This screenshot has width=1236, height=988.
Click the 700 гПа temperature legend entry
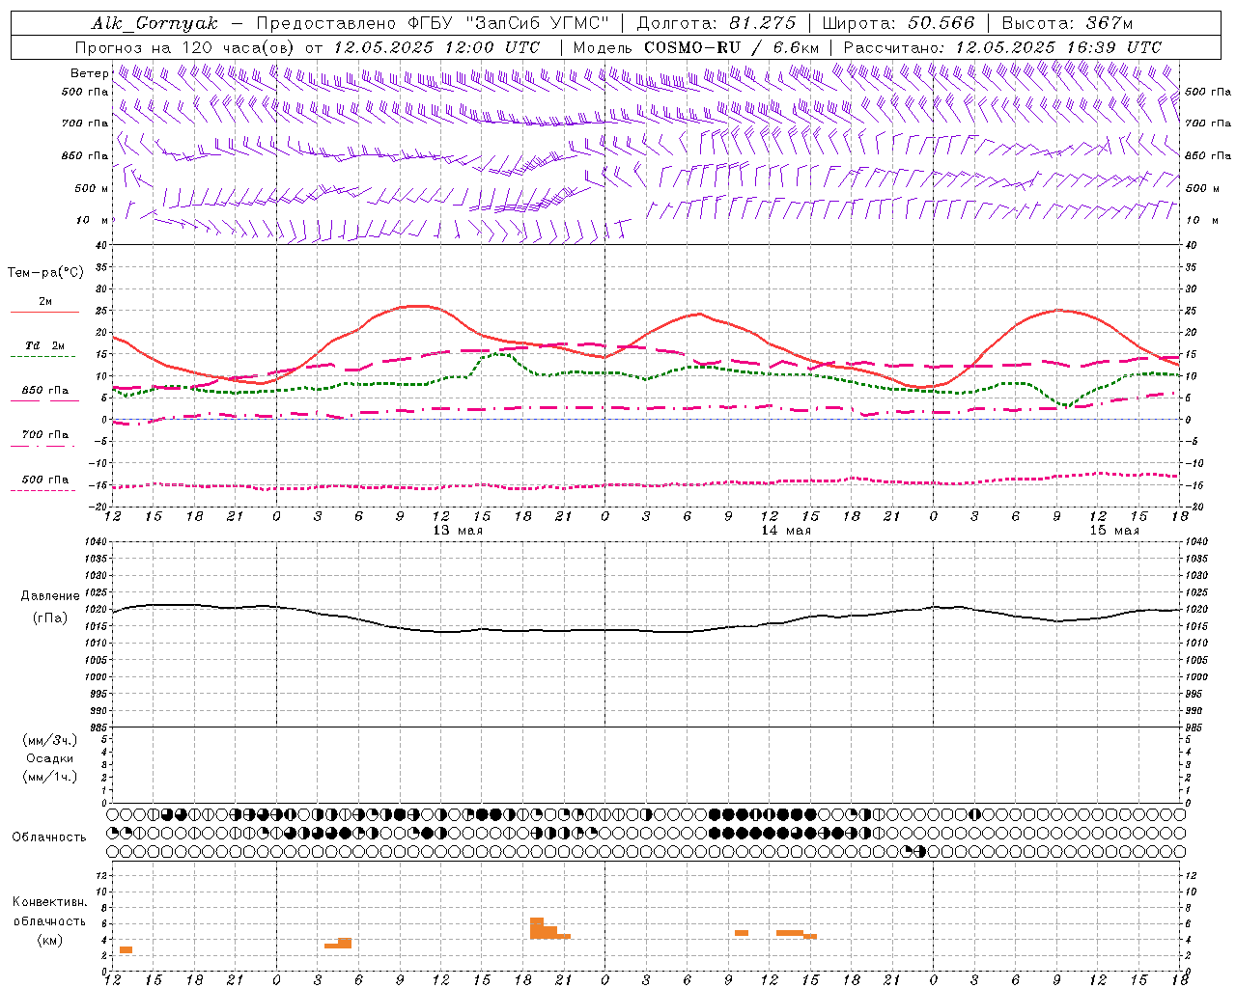coord(44,435)
